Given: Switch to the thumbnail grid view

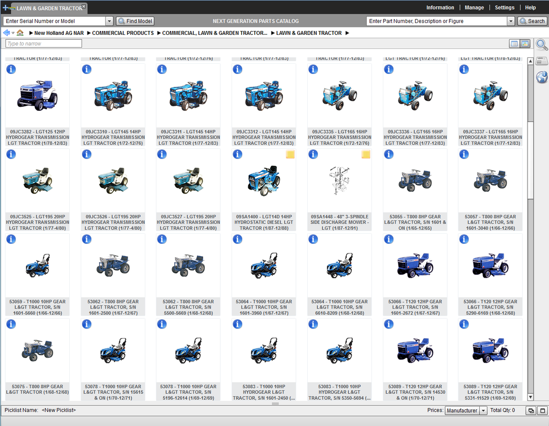Looking at the screenshot, I should pos(525,44).
